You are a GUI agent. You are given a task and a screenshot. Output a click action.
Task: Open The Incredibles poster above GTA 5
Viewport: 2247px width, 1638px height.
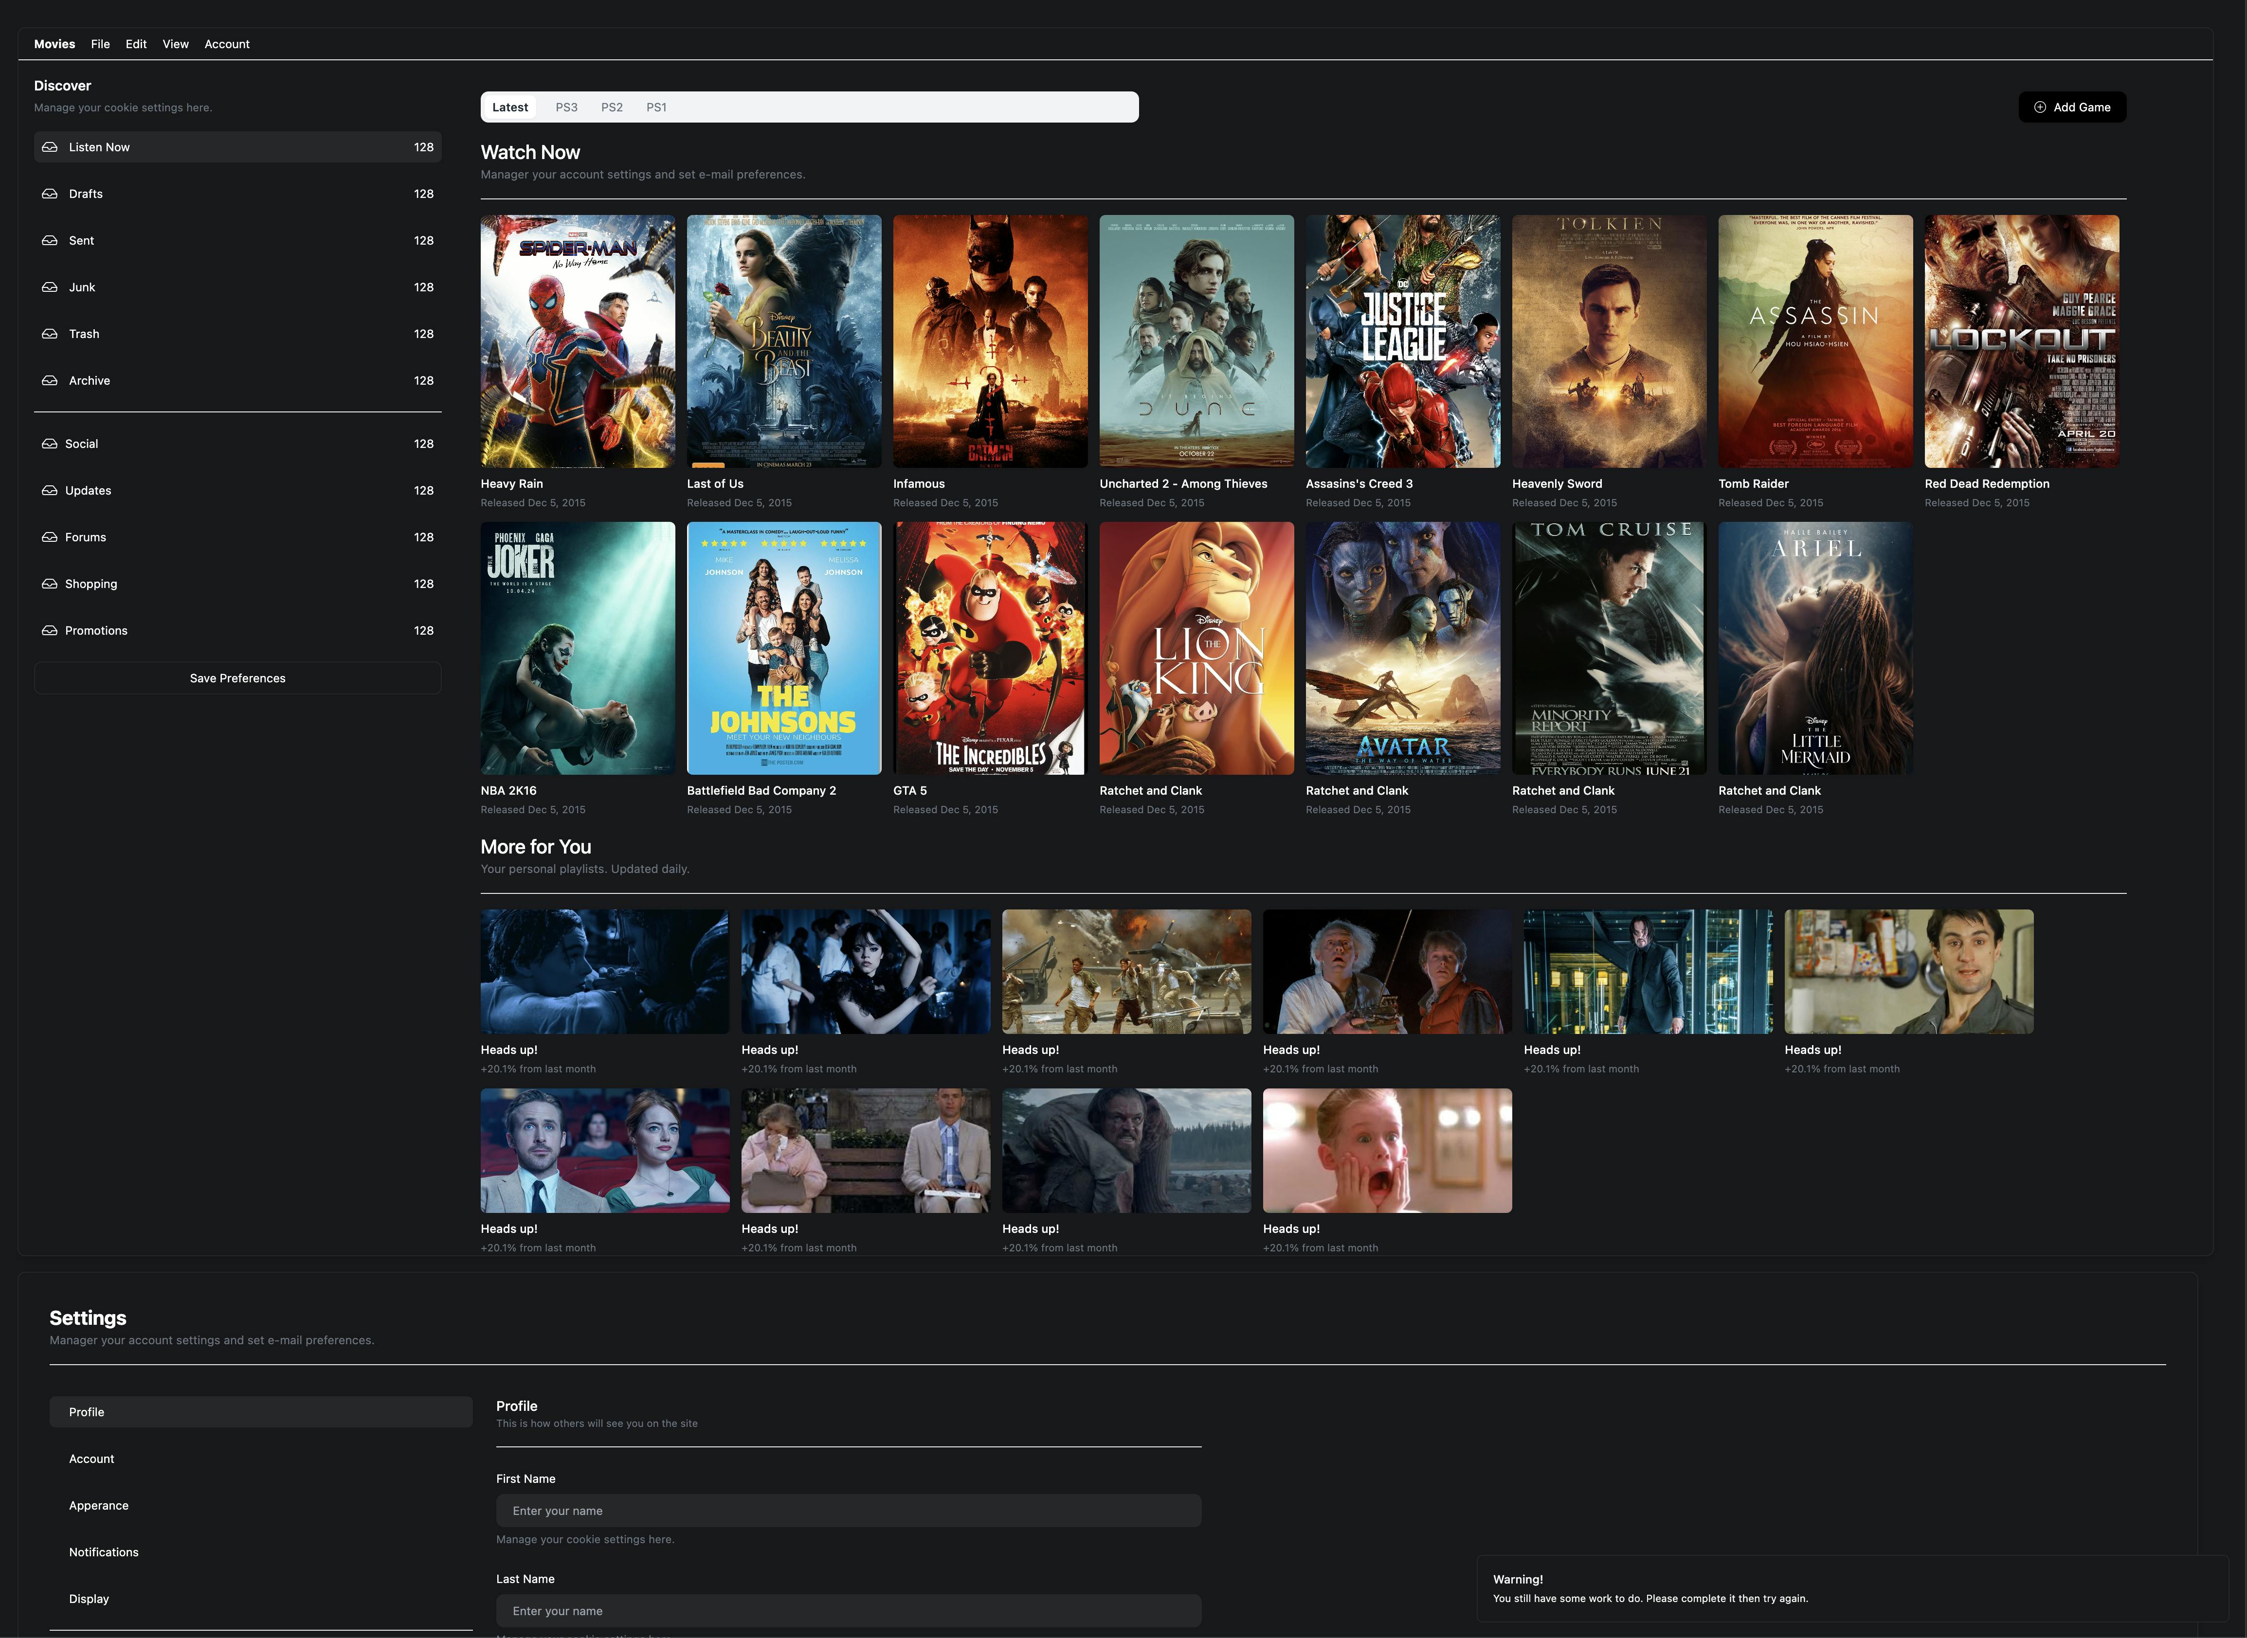click(990, 648)
